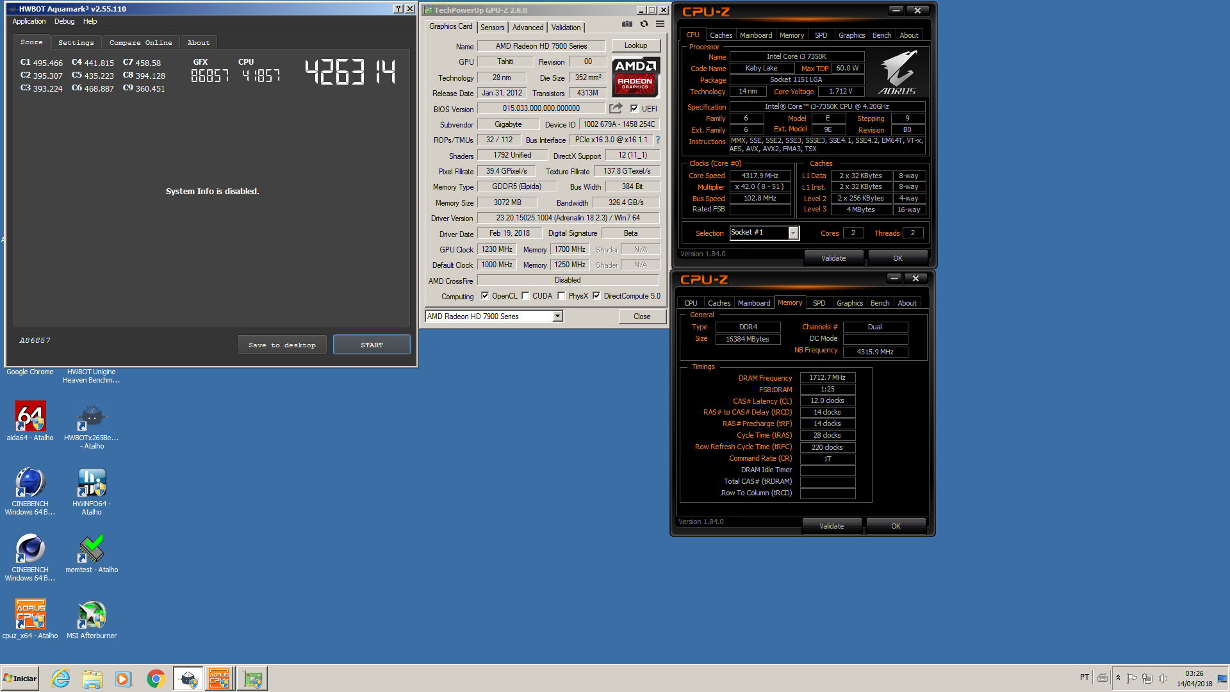
Task: Open SPD tab in lower CPU-Z window
Action: point(819,303)
